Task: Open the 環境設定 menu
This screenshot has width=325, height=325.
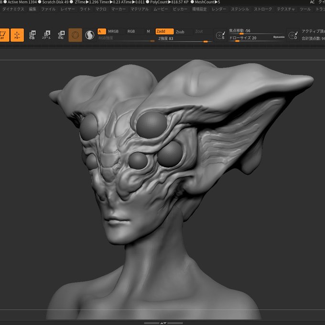Action: click(199, 9)
